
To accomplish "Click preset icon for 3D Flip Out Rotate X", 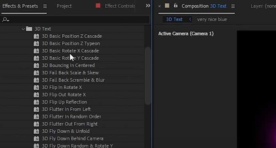I will click(36, 95).
